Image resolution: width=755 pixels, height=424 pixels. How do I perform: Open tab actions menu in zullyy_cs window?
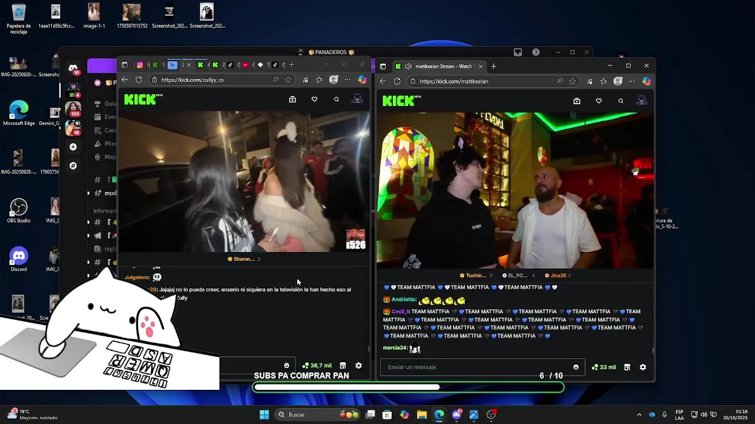[x=125, y=65]
